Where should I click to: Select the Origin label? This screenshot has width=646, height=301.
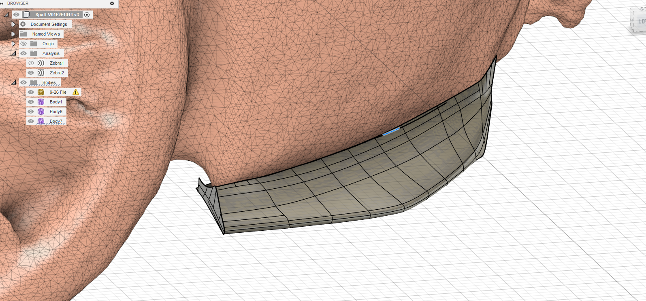(x=48, y=44)
